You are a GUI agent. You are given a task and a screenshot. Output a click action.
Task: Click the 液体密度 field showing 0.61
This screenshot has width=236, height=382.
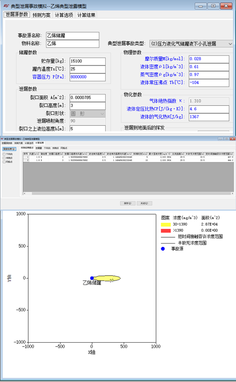[209, 67]
